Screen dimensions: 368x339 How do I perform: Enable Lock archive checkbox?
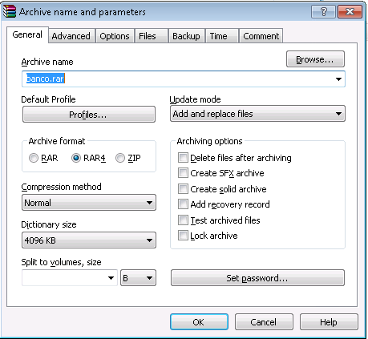coord(183,236)
